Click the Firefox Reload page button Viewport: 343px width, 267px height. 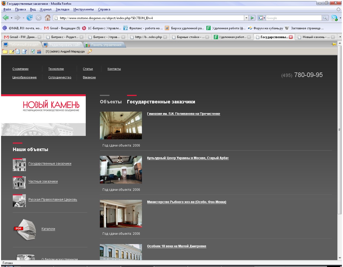tap(30, 18)
